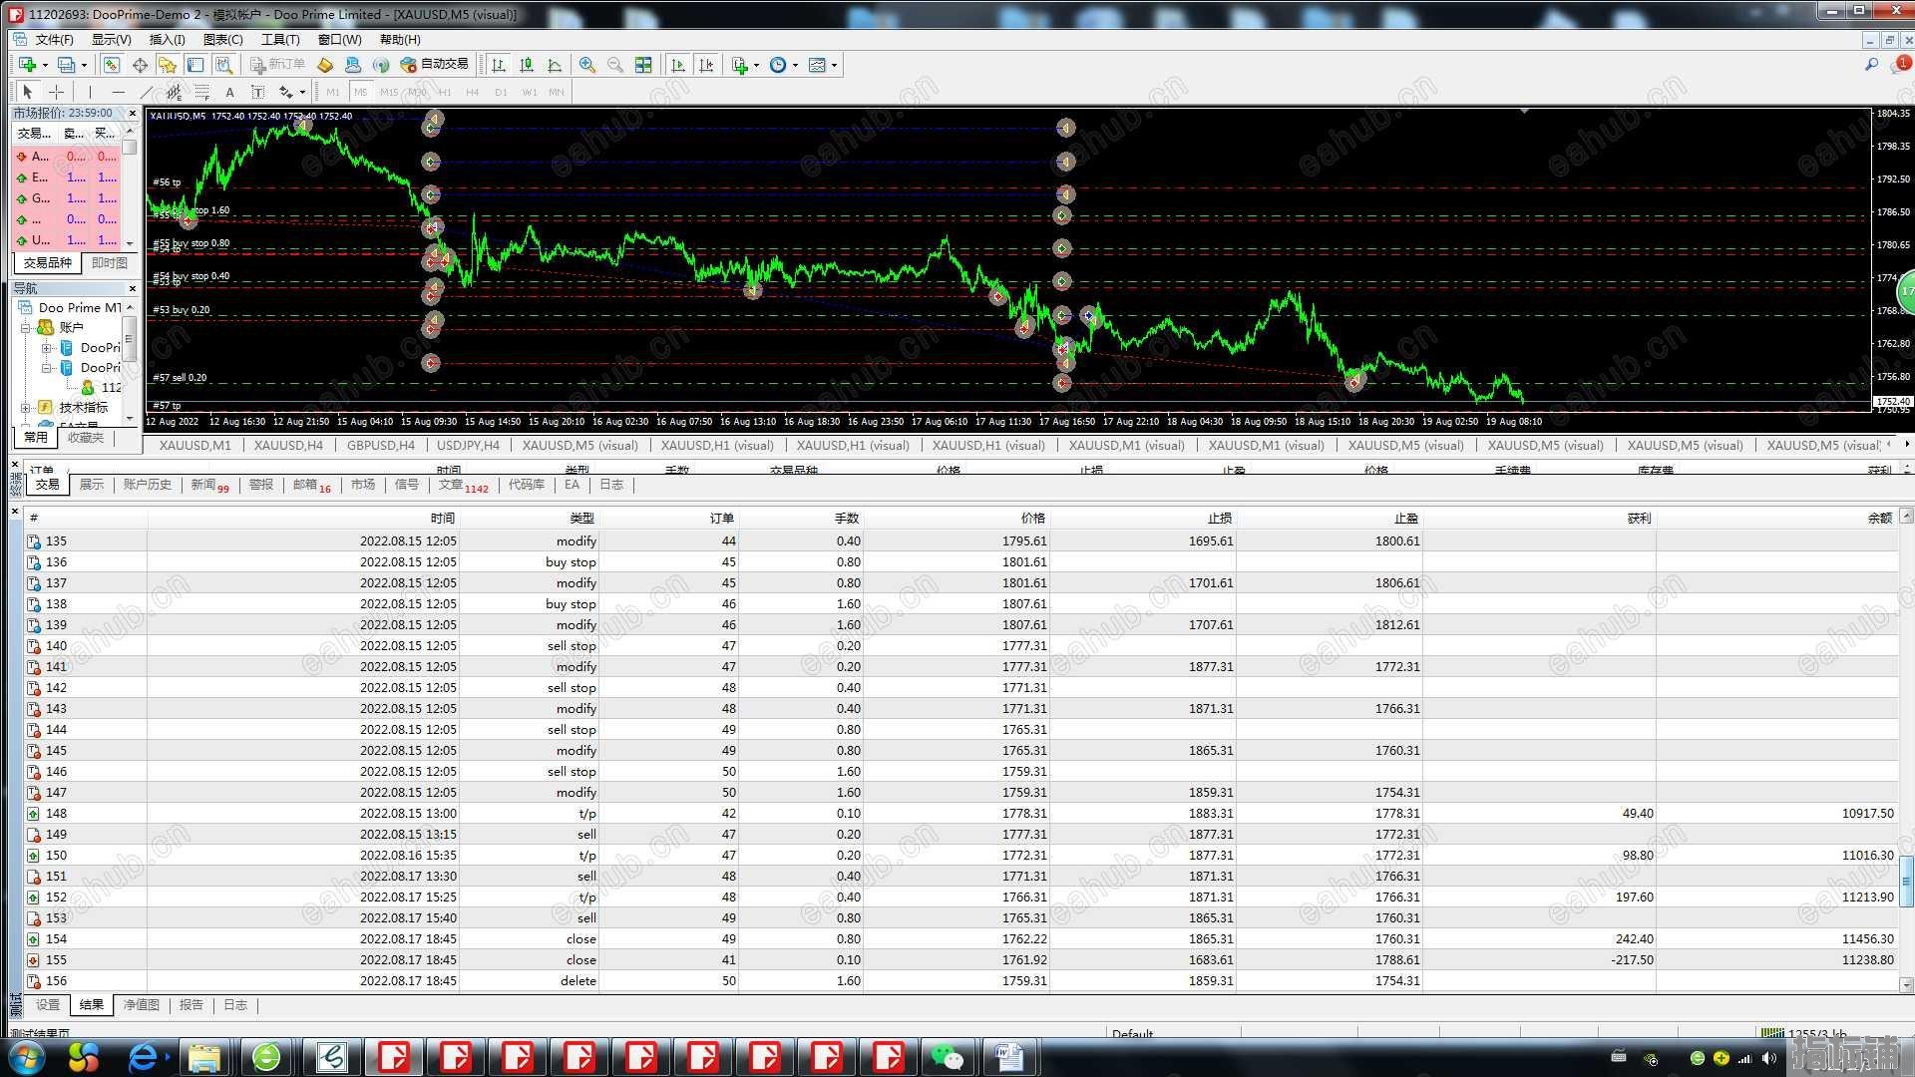Open the GBPUSD,H4 chart tab
1915x1077 pixels.
coord(380,446)
